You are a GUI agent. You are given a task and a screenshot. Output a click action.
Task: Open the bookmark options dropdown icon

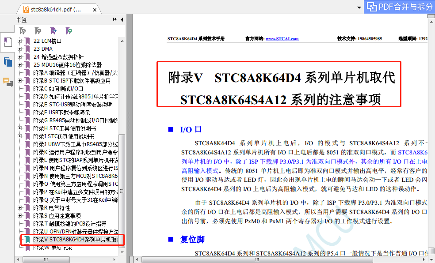pyautogui.click(x=69, y=31)
